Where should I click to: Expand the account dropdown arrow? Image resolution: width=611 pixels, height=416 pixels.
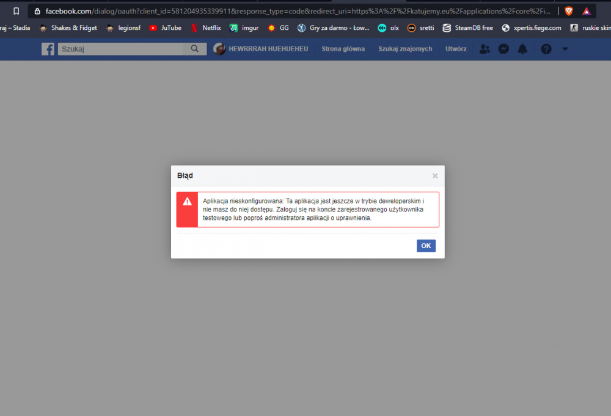pos(565,49)
